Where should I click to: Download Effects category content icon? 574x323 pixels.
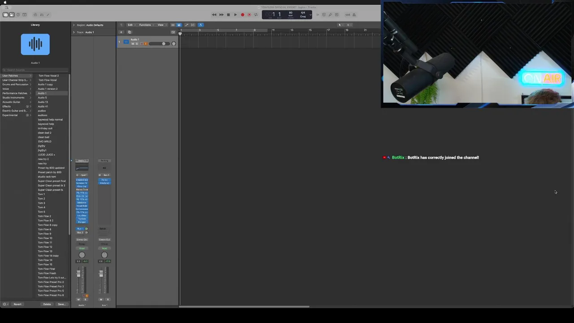[27, 106]
